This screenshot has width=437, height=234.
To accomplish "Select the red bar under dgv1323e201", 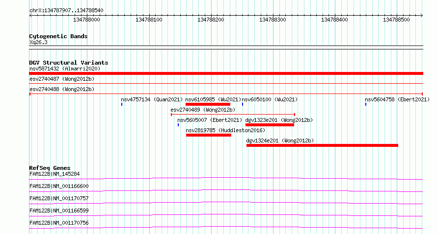I will pos(270,125).
